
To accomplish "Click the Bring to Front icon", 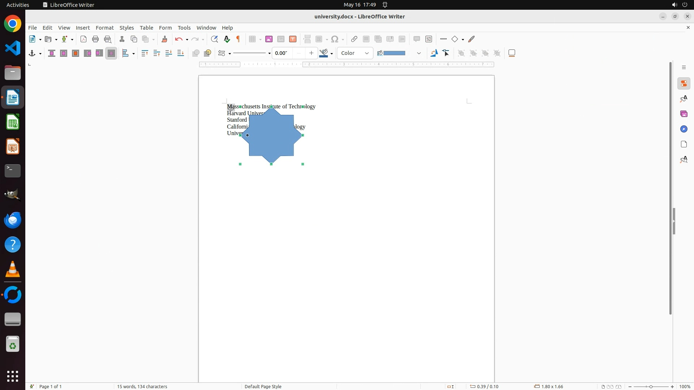I will [145, 53].
